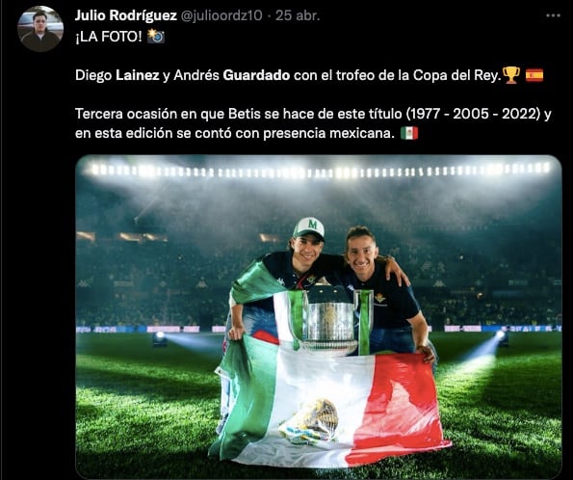Open the three-dot more options menu
The width and height of the screenshot is (573, 480).
pos(553,15)
